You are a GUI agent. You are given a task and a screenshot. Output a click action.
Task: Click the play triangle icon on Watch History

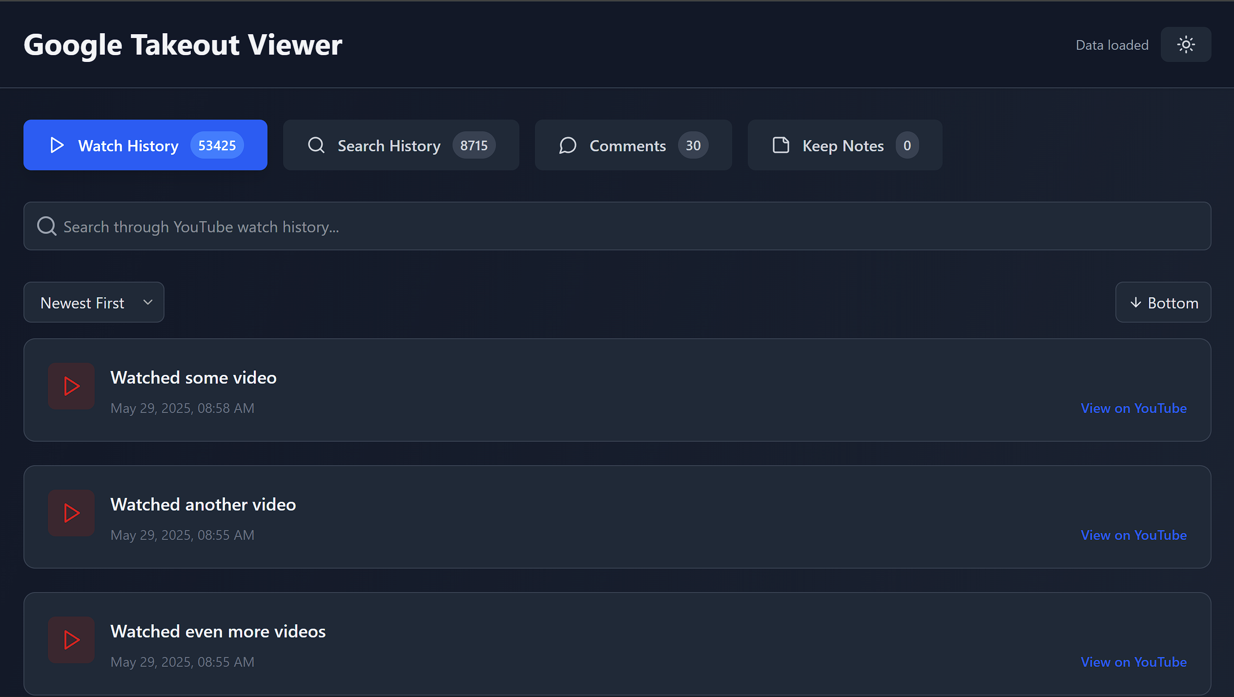57,145
